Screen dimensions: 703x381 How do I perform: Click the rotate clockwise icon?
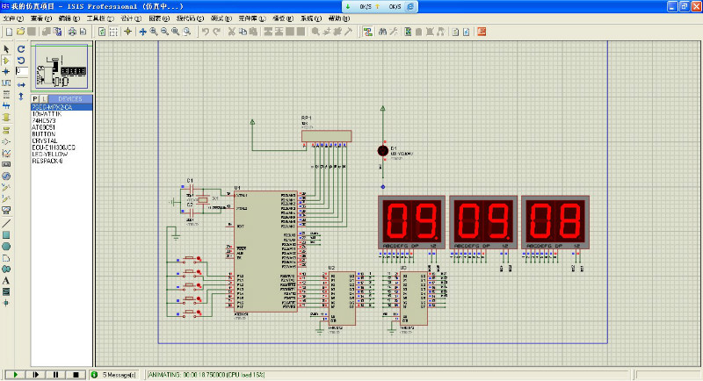pyautogui.click(x=21, y=48)
